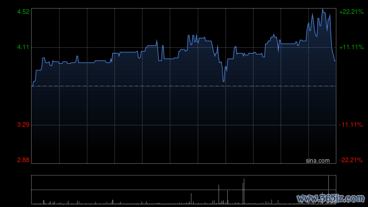The width and height of the screenshot is (368, 207).
Task: Click the 4.52 top price label
Action: pos(23,11)
